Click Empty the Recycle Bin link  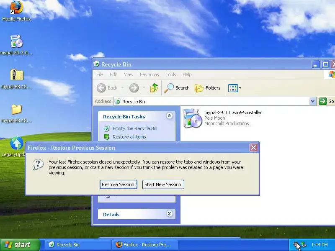coord(135,128)
